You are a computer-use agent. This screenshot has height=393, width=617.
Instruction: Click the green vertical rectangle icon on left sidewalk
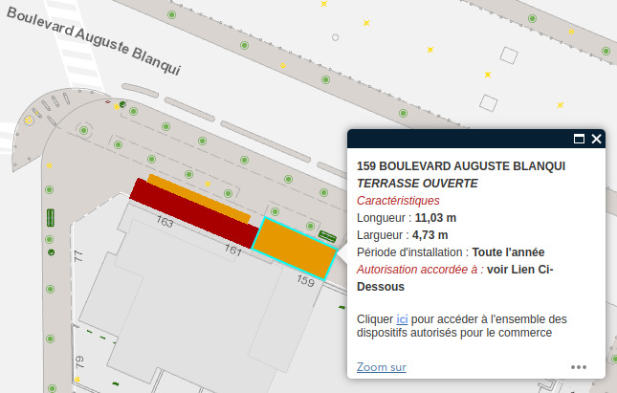pos(50,216)
